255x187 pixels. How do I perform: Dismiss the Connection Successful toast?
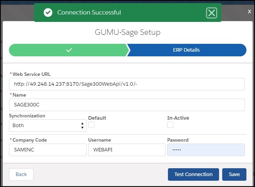click(212, 13)
